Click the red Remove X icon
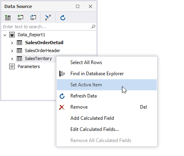The height and width of the screenshot is (156, 184). click(x=62, y=107)
